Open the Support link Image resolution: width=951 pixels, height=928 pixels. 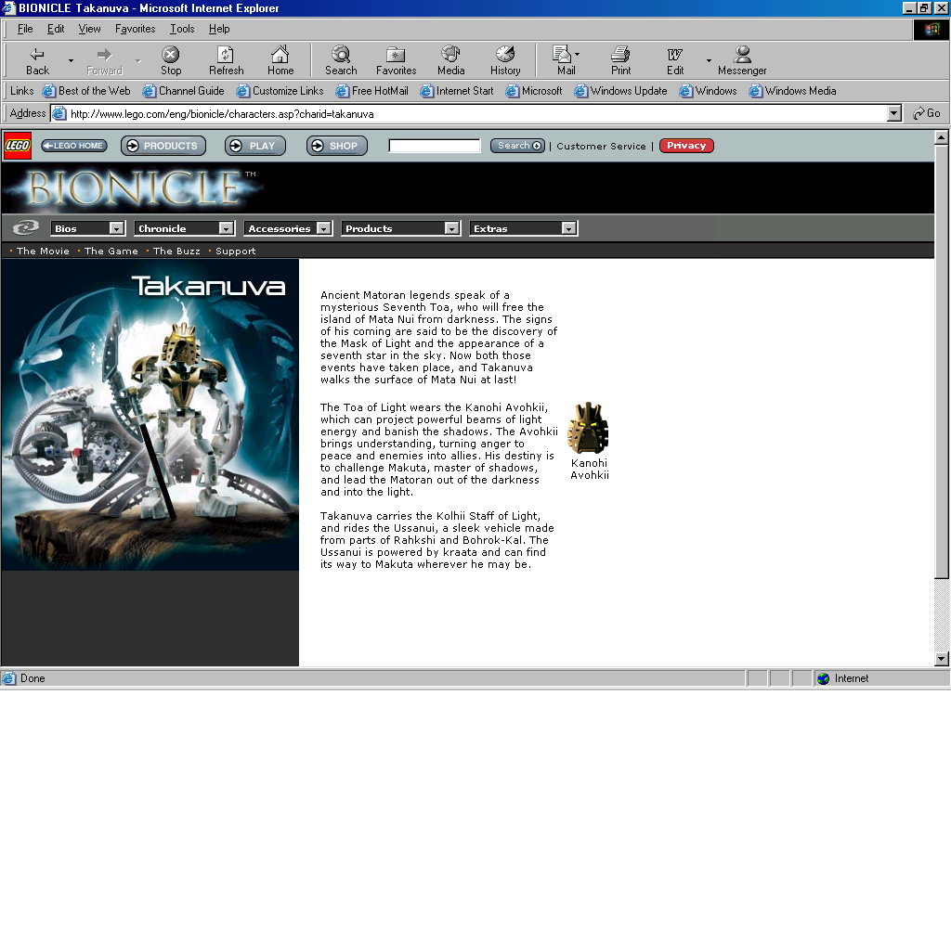(235, 251)
